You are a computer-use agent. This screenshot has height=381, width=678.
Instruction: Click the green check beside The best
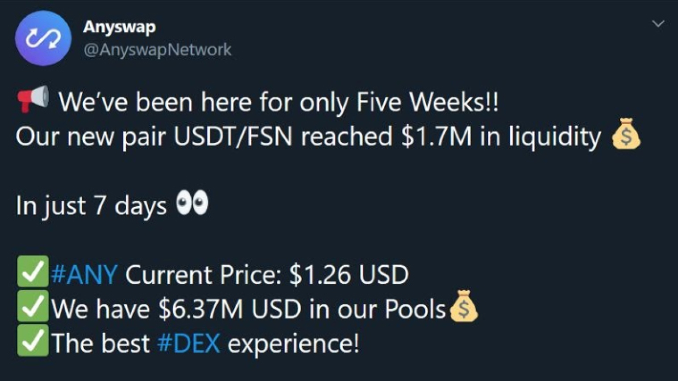[x=33, y=340]
